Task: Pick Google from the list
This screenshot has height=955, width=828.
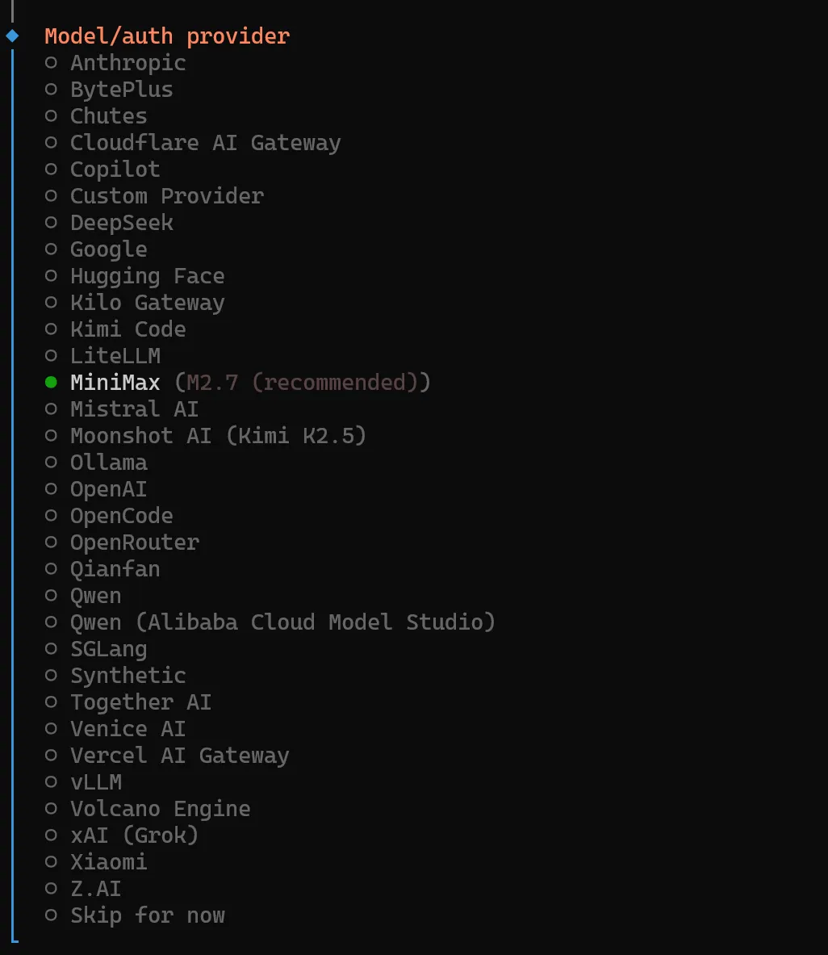Action: coord(108,249)
